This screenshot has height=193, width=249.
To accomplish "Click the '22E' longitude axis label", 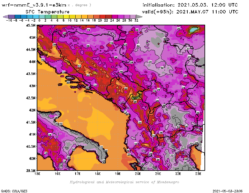I will coord(178,174).
